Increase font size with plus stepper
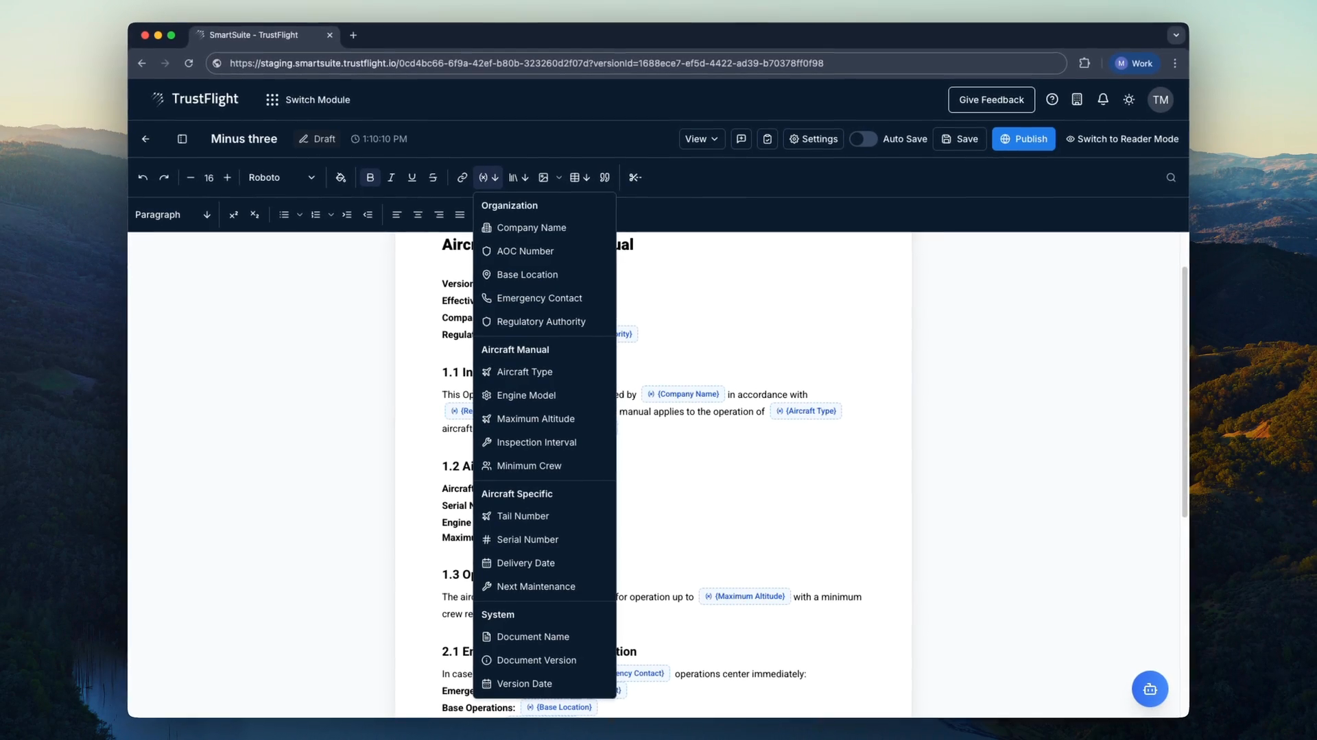 227,177
